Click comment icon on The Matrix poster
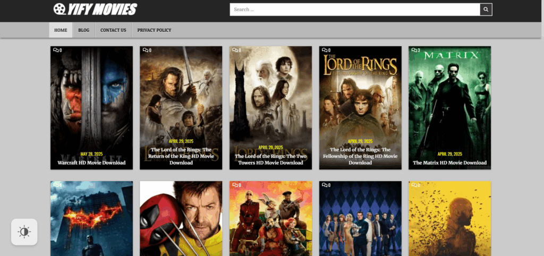Screen dimensions: 544x256 click(x=414, y=50)
